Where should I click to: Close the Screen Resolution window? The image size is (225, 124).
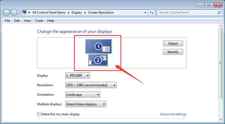[x=218, y=5]
